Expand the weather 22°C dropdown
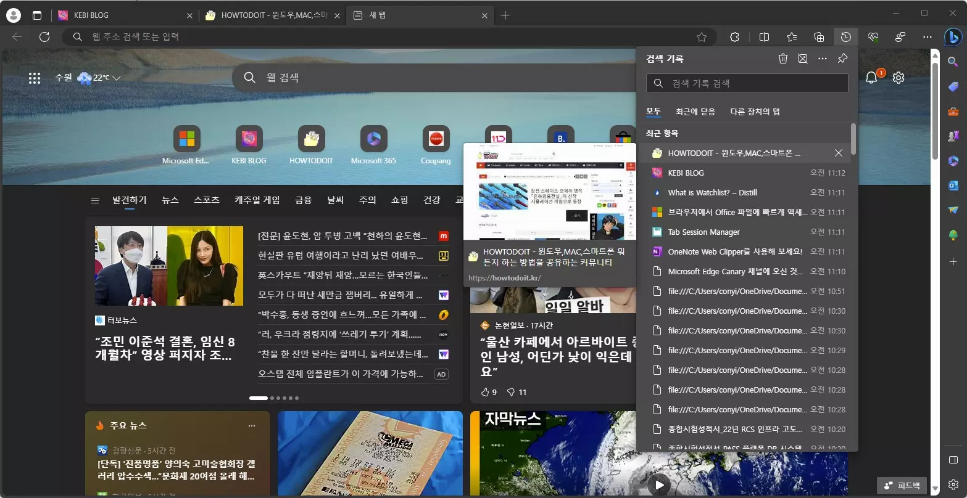This screenshot has width=967, height=498. click(116, 78)
